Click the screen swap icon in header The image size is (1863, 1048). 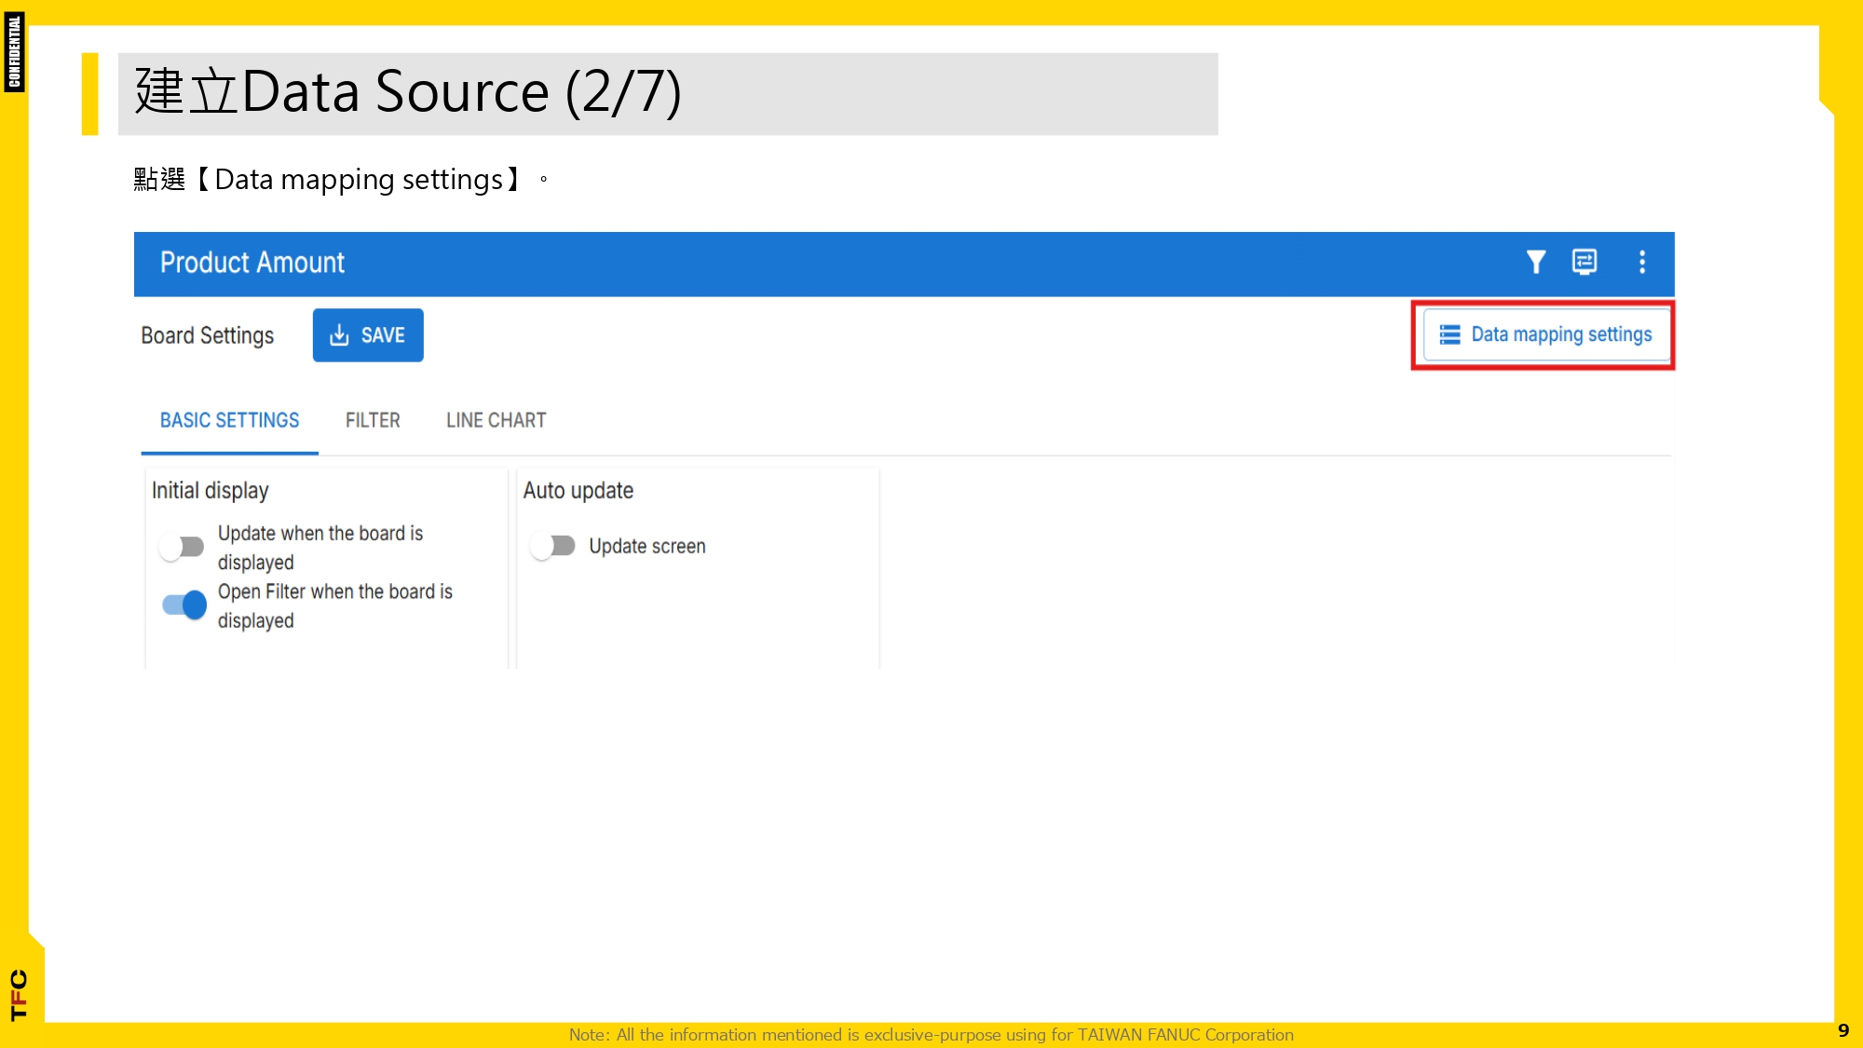pyautogui.click(x=1584, y=262)
